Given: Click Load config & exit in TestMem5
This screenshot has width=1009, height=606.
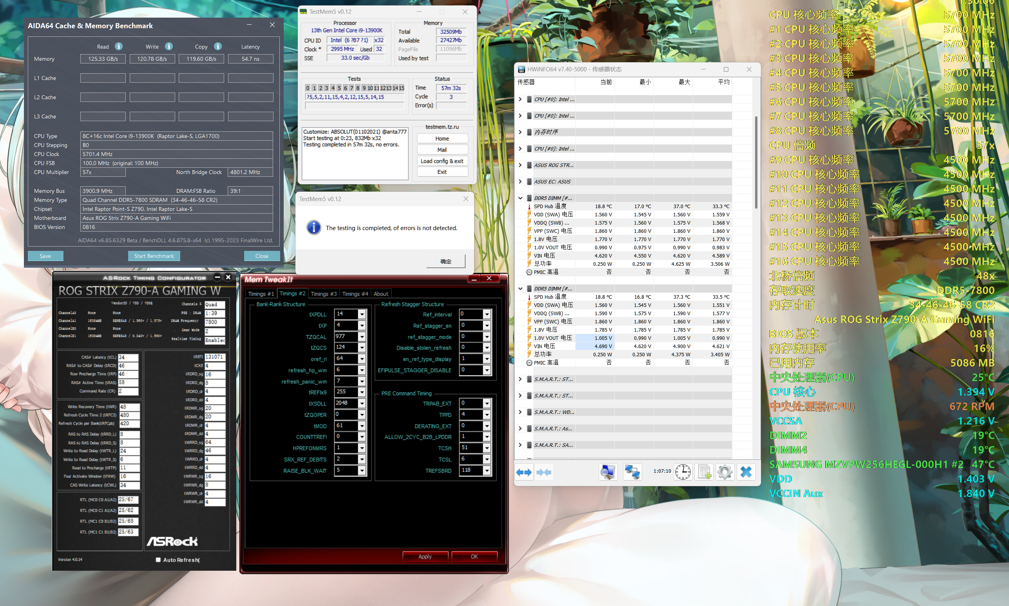Looking at the screenshot, I should click(x=442, y=161).
